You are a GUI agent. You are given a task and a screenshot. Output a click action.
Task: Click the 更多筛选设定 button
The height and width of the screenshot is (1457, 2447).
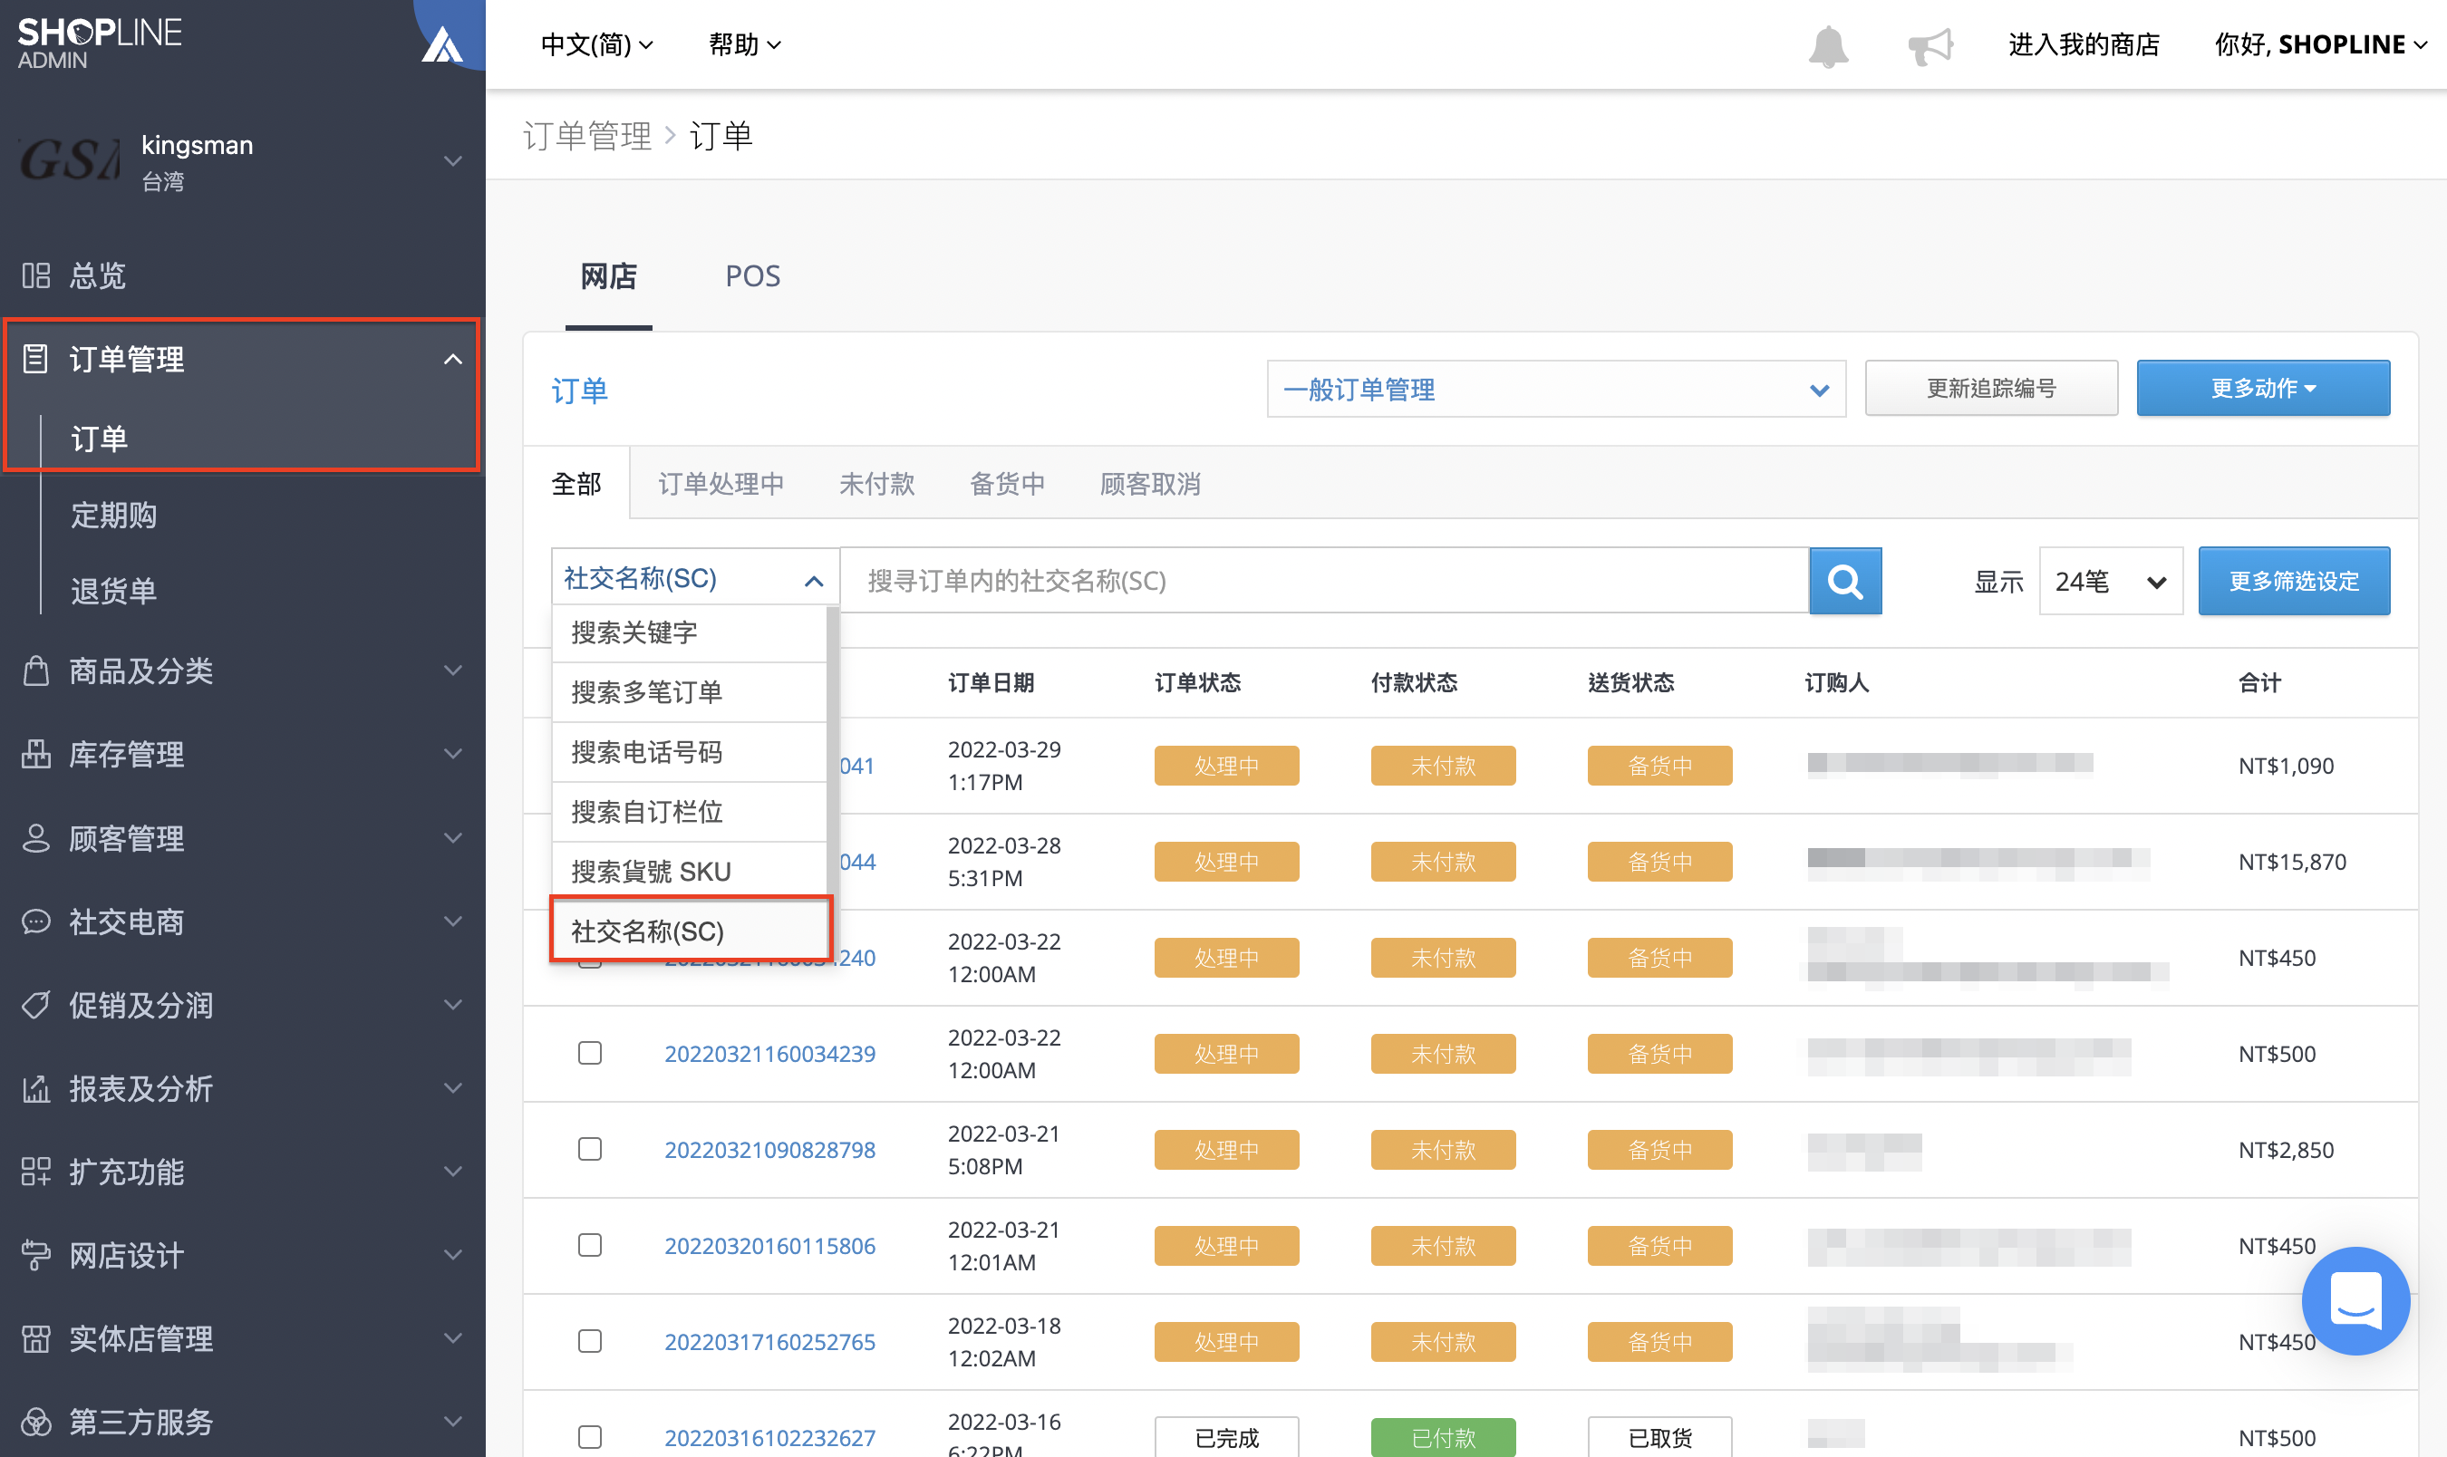(x=2293, y=580)
